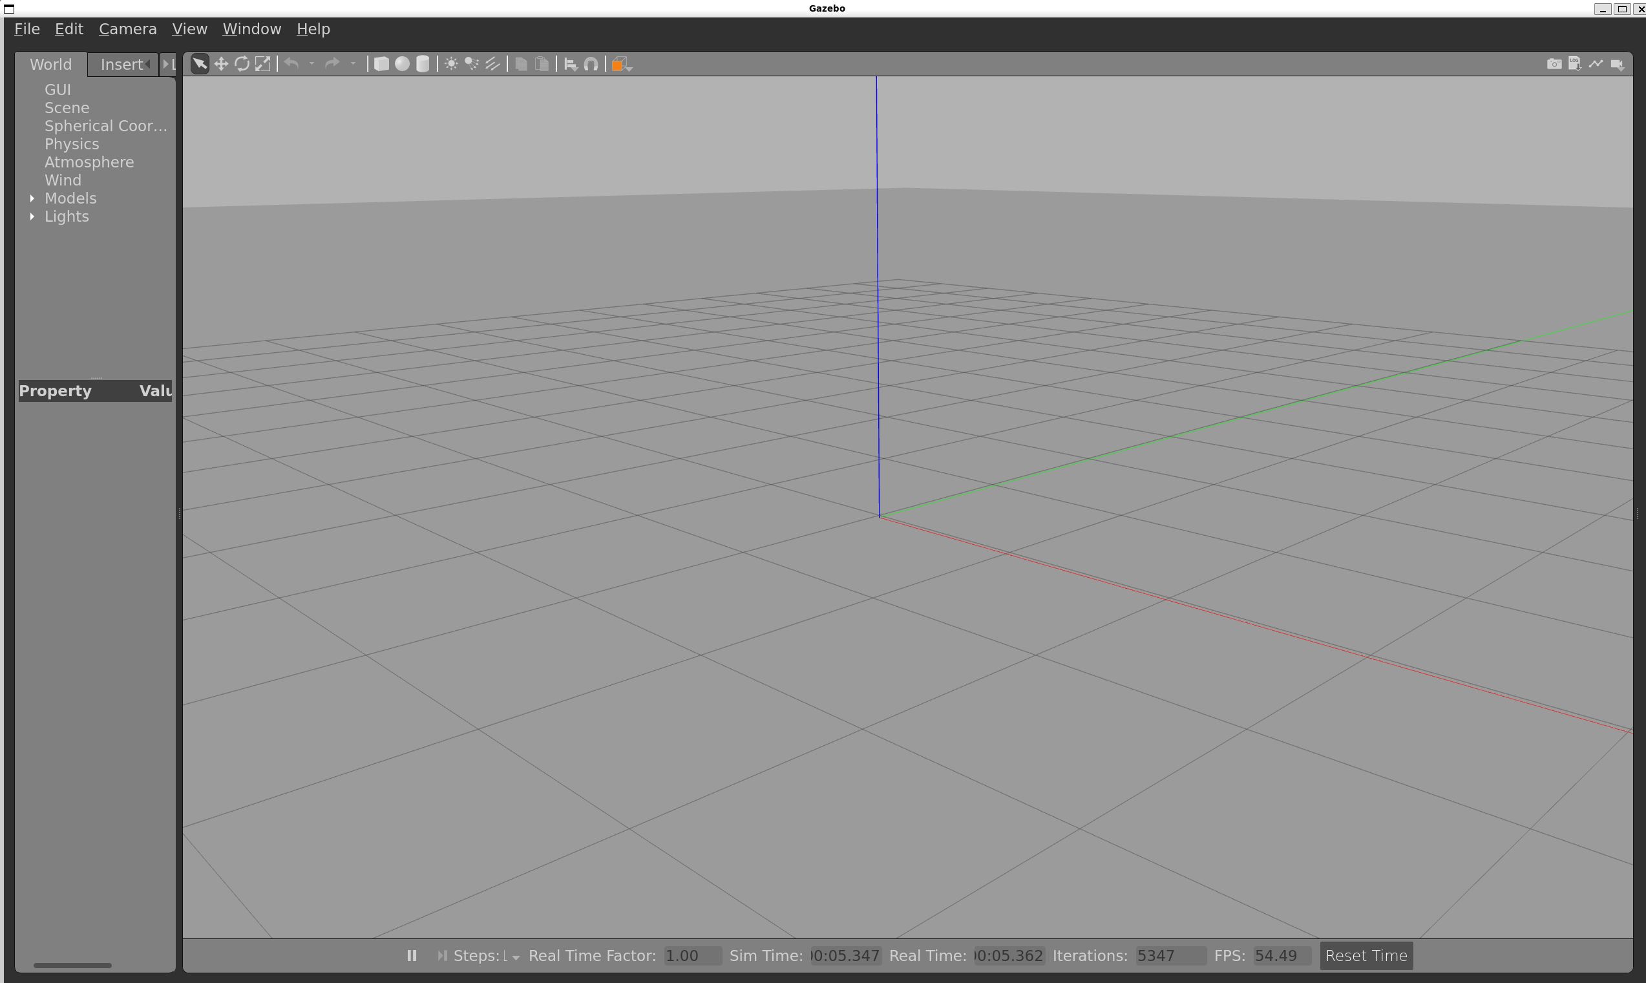Click the undo arrow icon
The image size is (1646, 983).
pyautogui.click(x=291, y=63)
